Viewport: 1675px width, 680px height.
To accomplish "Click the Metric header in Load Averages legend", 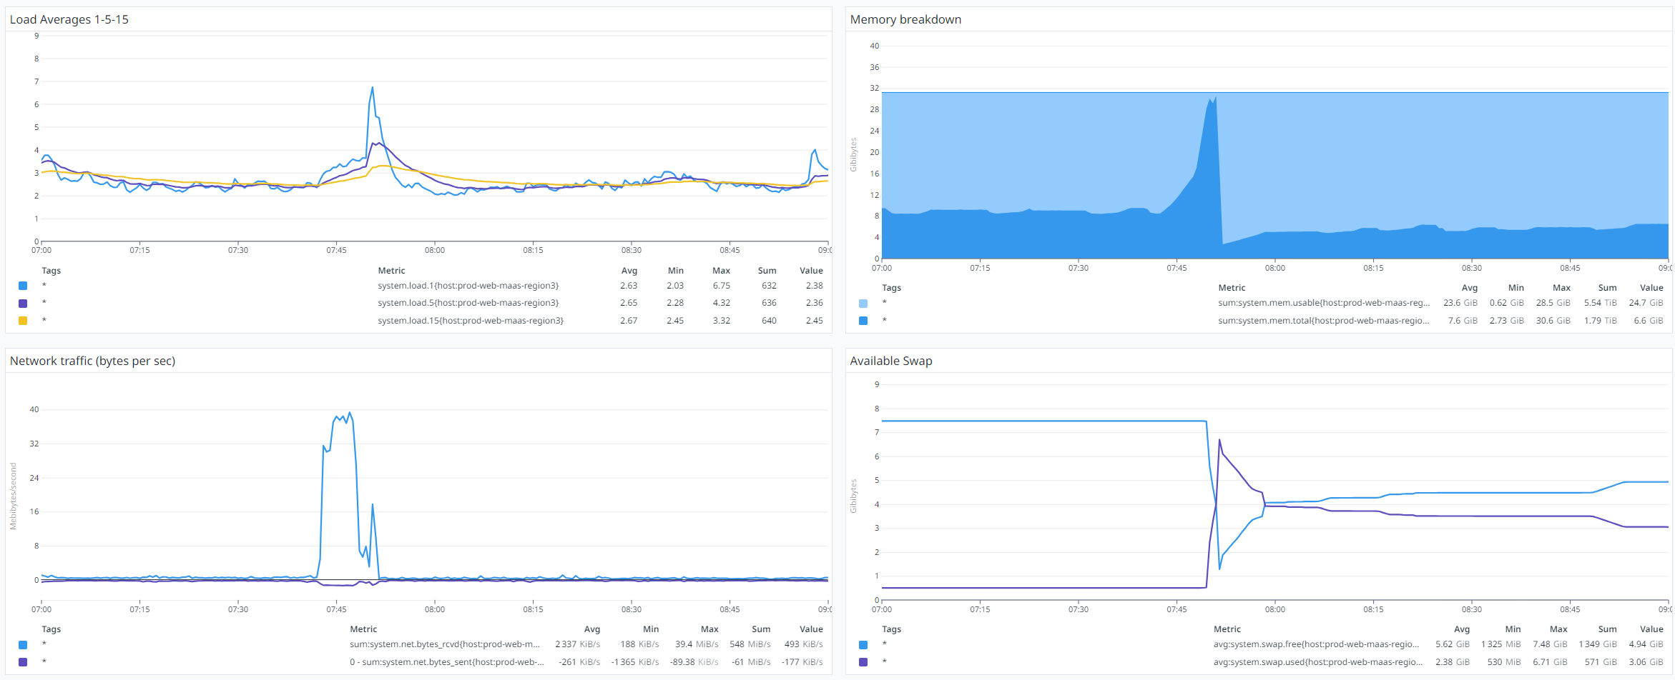I will 391,271.
